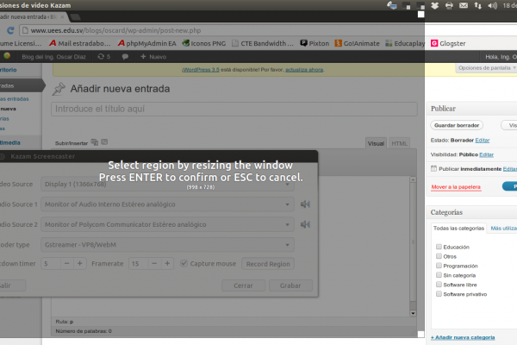Open the Mail estradabo bookmark

coord(80,43)
